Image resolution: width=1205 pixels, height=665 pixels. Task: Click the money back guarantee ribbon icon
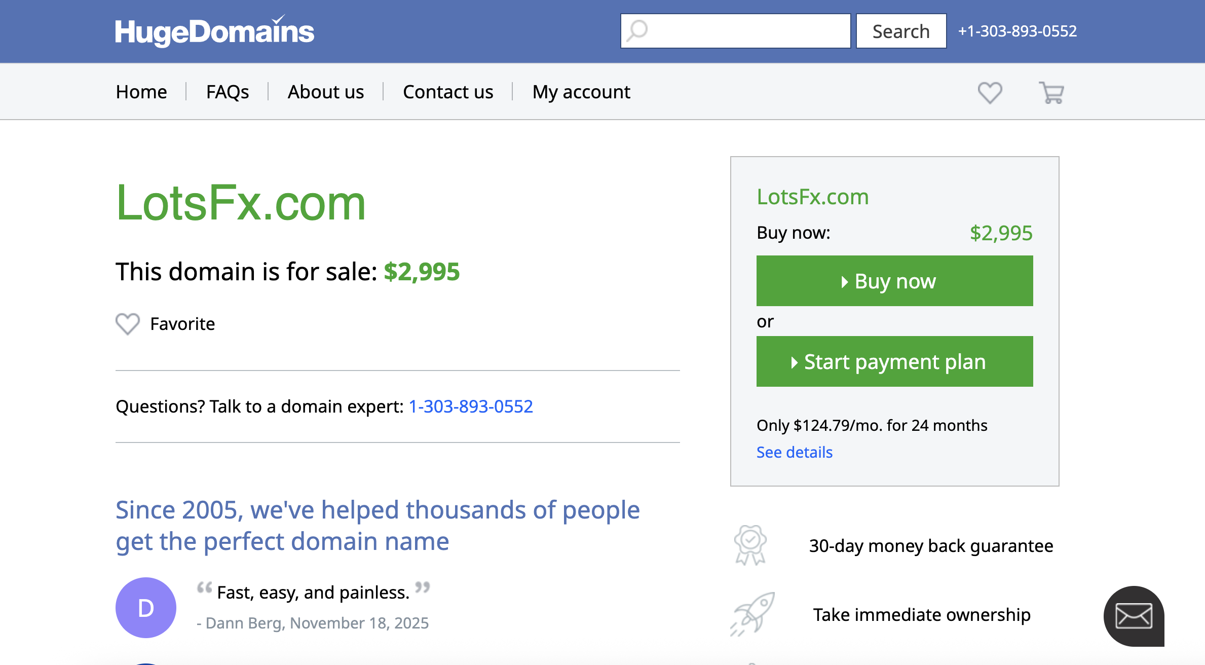point(750,545)
